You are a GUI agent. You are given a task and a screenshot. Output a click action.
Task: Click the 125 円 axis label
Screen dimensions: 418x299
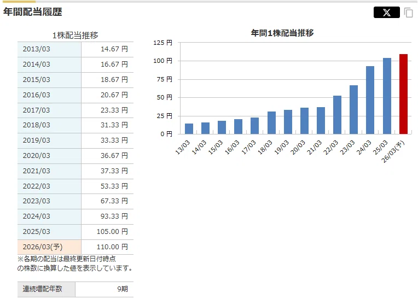pos(163,43)
